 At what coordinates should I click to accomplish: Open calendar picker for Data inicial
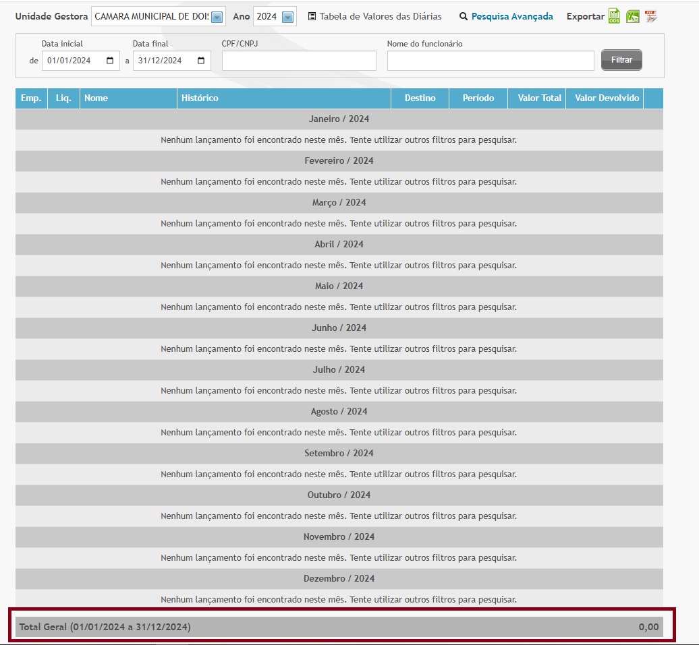tap(110, 61)
